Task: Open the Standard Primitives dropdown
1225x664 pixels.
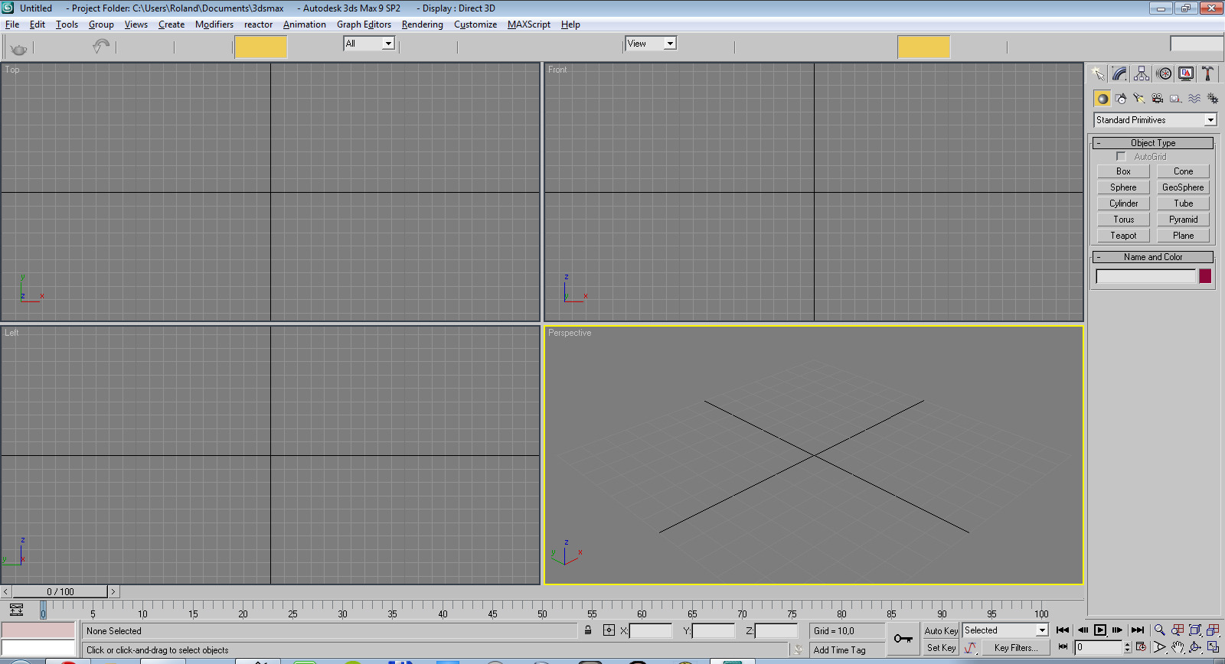Action: tap(1210, 120)
